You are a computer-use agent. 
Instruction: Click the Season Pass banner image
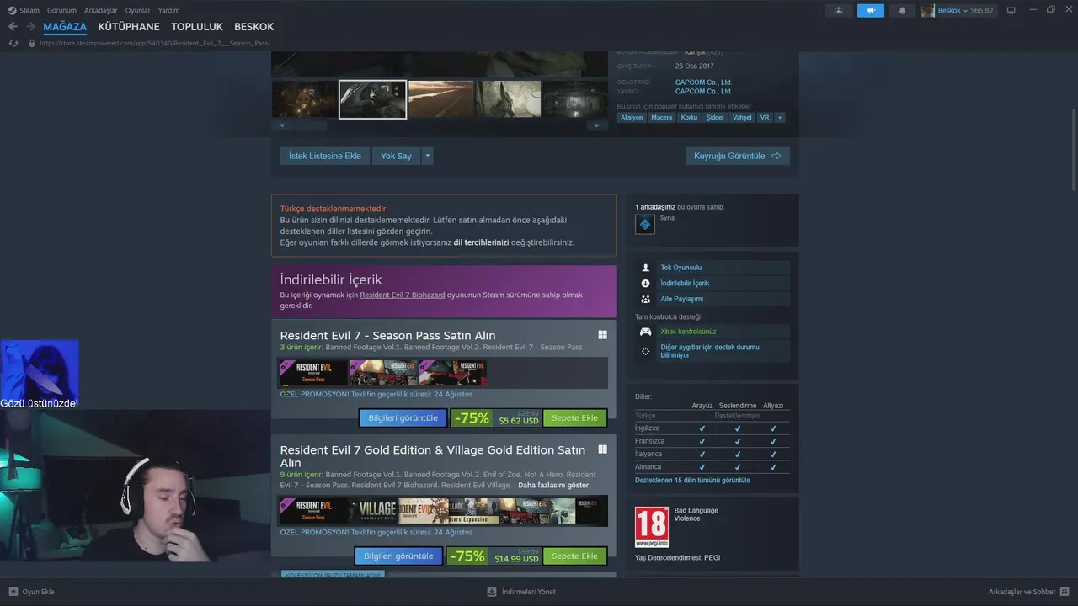313,373
